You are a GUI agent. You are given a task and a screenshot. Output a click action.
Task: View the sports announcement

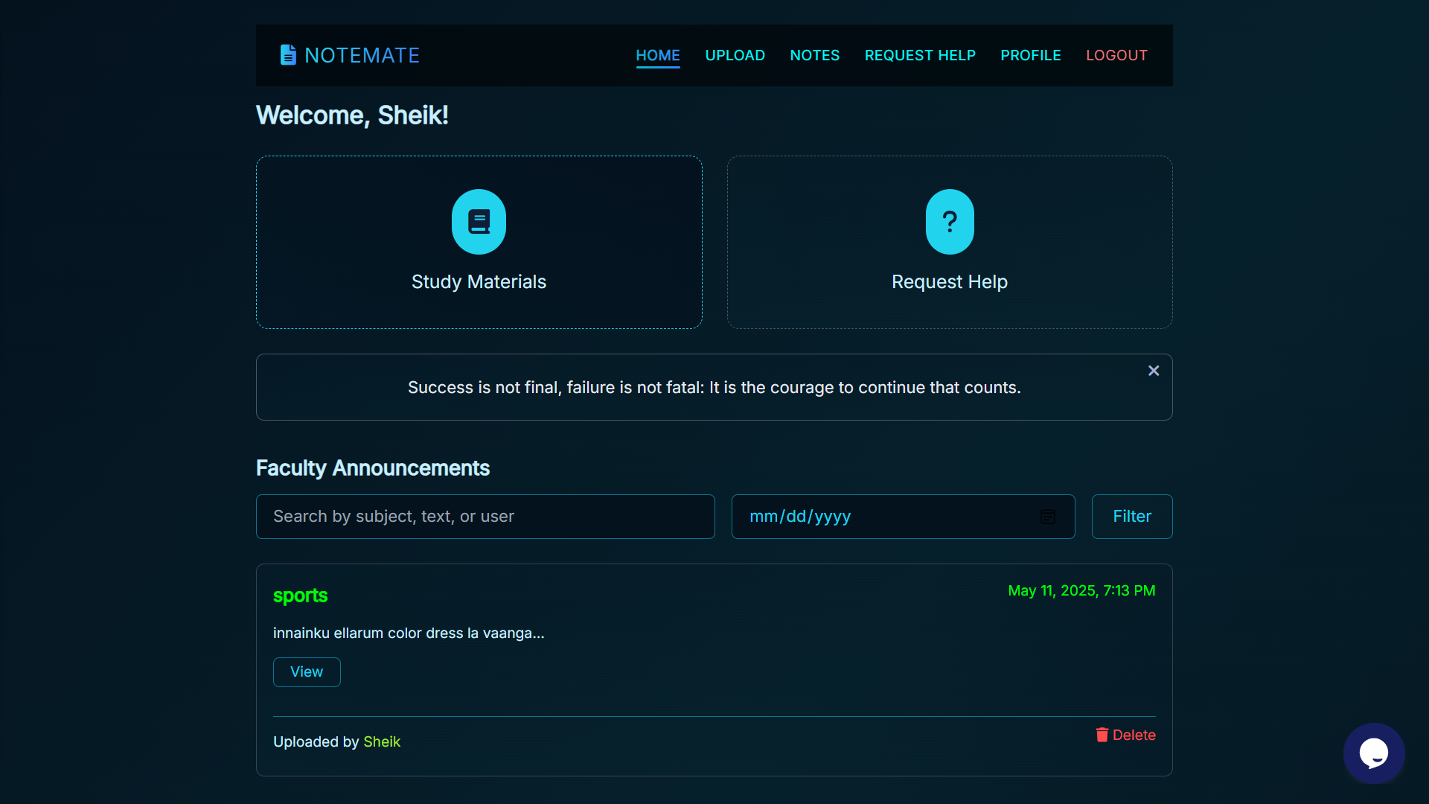pos(307,672)
